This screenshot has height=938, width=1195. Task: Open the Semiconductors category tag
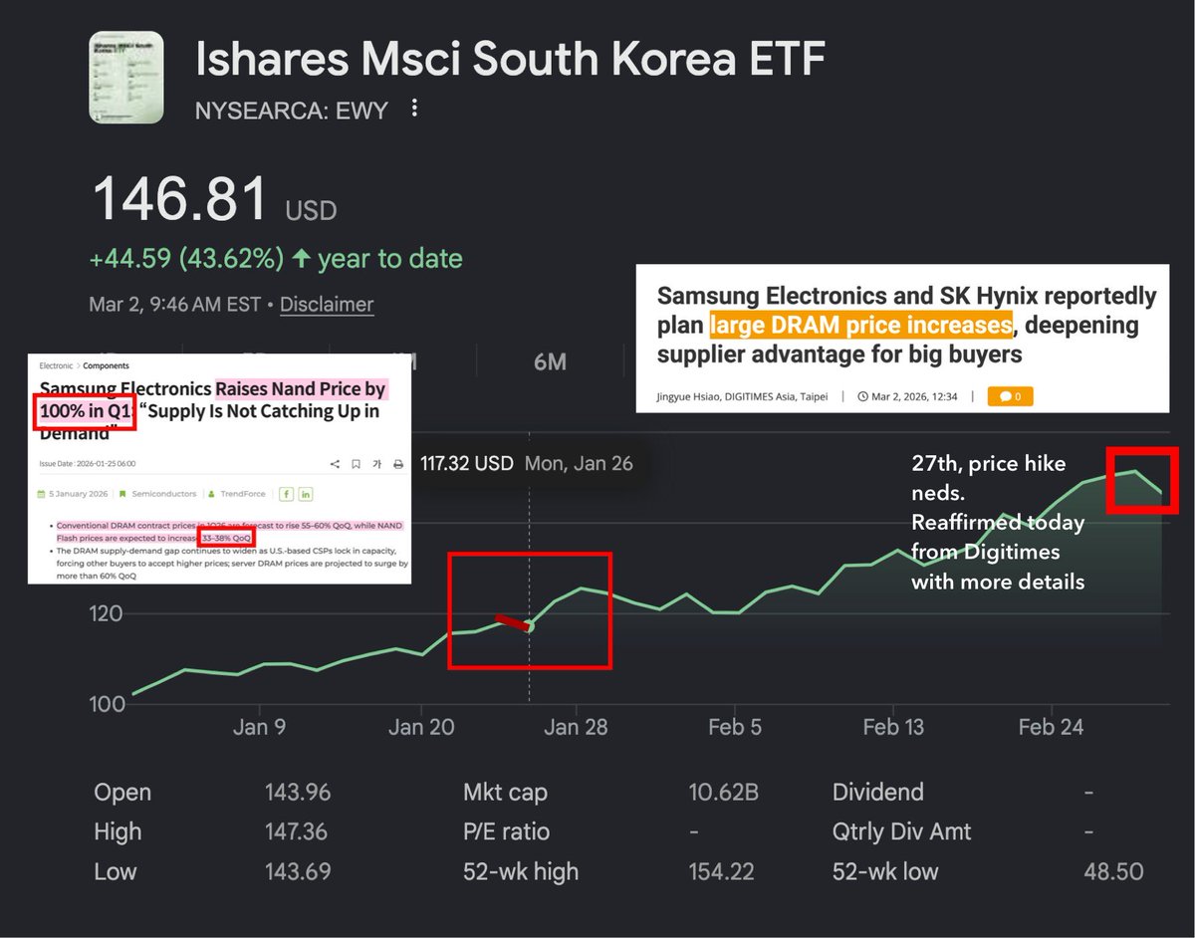(x=163, y=494)
